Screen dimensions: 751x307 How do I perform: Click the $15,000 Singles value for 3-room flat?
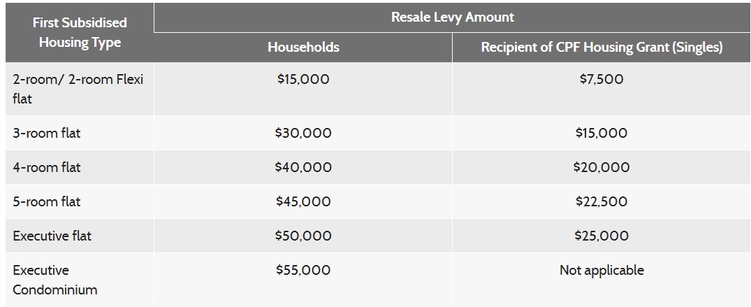point(601,133)
